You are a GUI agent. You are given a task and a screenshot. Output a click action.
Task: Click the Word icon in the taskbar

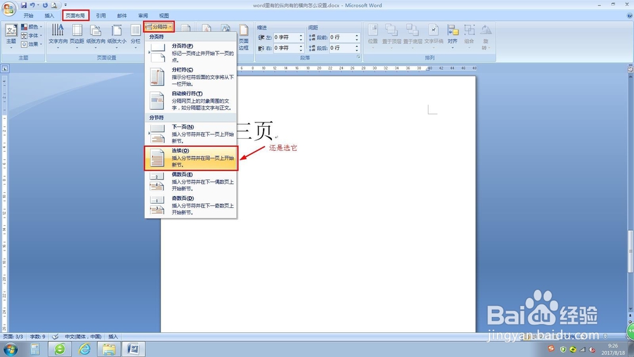tap(133, 349)
